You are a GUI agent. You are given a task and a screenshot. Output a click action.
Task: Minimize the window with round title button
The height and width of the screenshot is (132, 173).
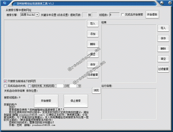point(162,3)
